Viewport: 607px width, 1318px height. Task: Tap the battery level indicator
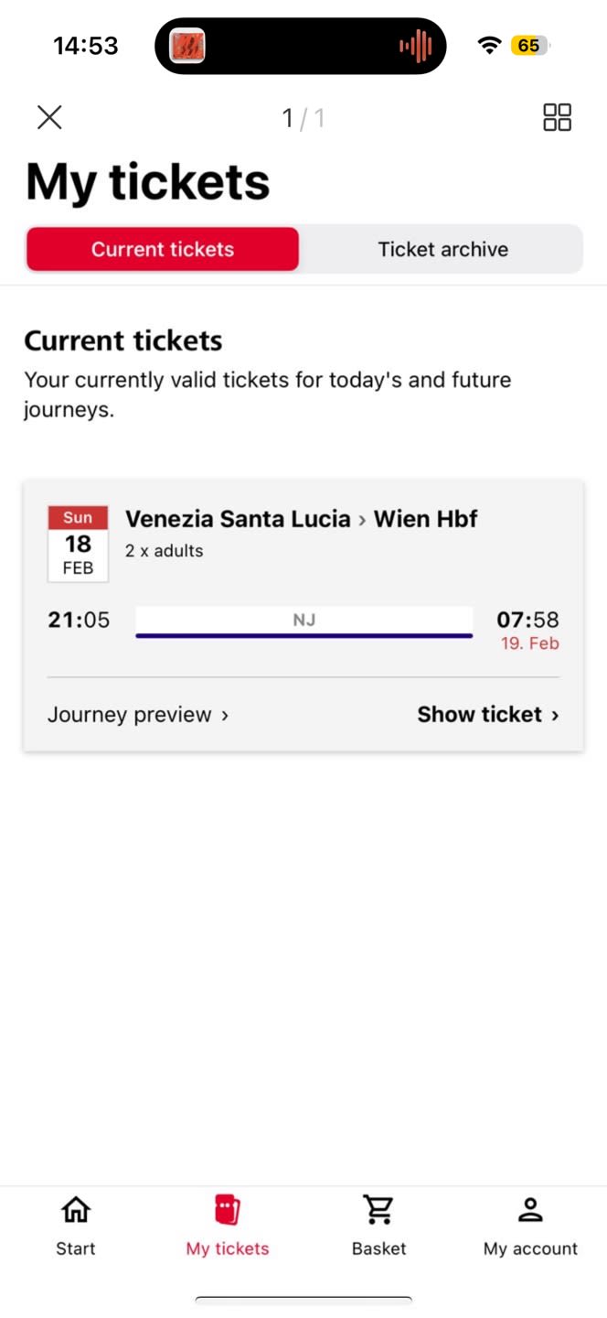(x=530, y=46)
